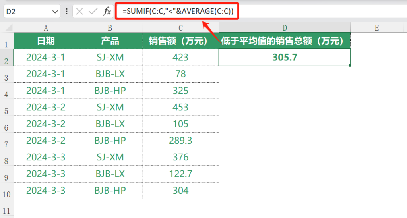Screen dimensions: 407x218
Task: Click the vertical dots formula bar resize handle
Action: coord(66,11)
